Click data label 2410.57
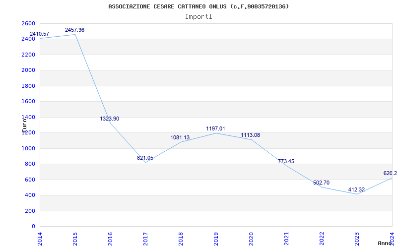The height and width of the screenshot is (248, 397). [40, 34]
